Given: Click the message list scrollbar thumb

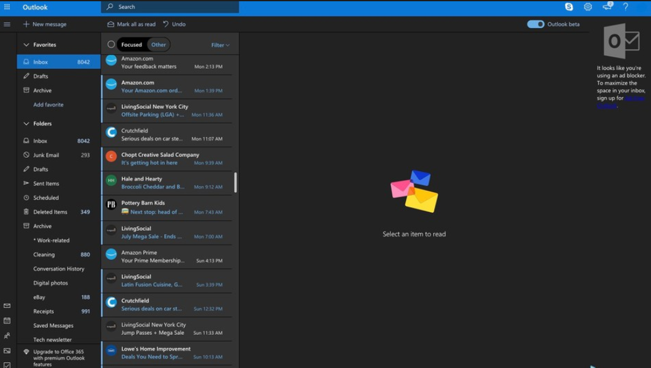Looking at the screenshot, I should [236, 182].
